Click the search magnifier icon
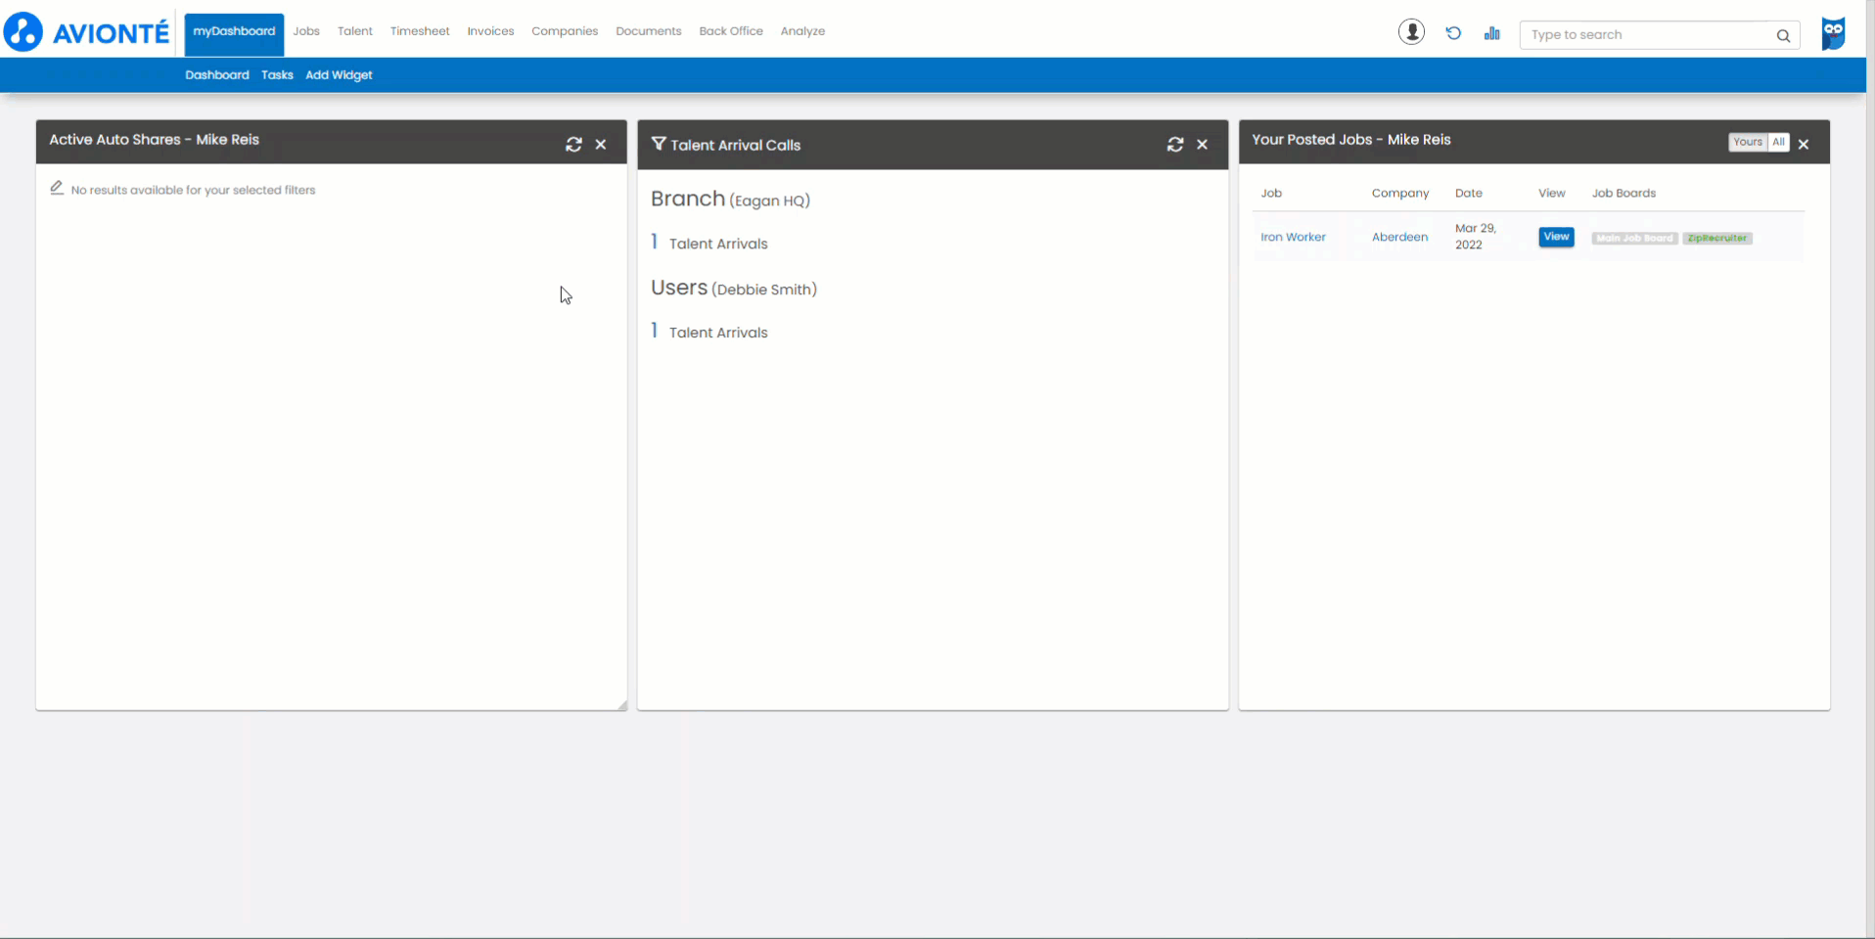The image size is (1875, 939). [1783, 35]
